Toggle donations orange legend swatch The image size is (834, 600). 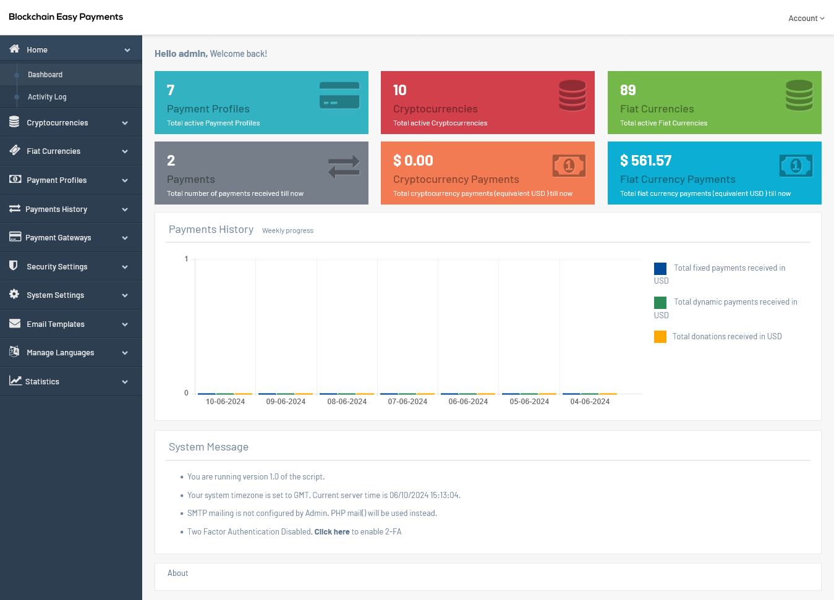pos(660,337)
